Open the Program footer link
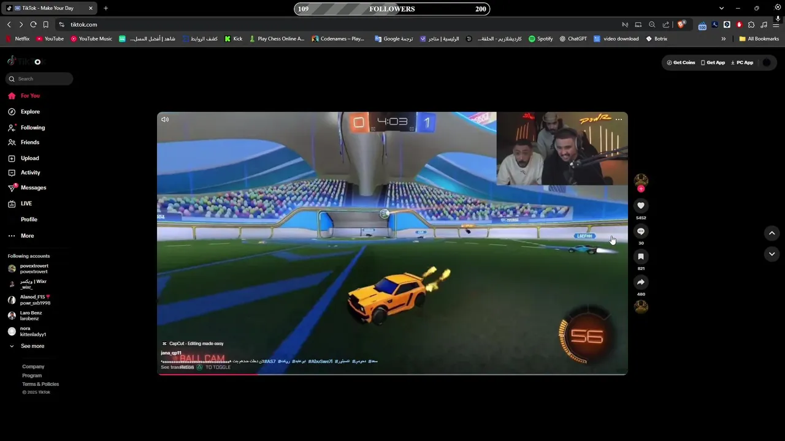Image resolution: width=785 pixels, height=441 pixels. click(x=32, y=375)
